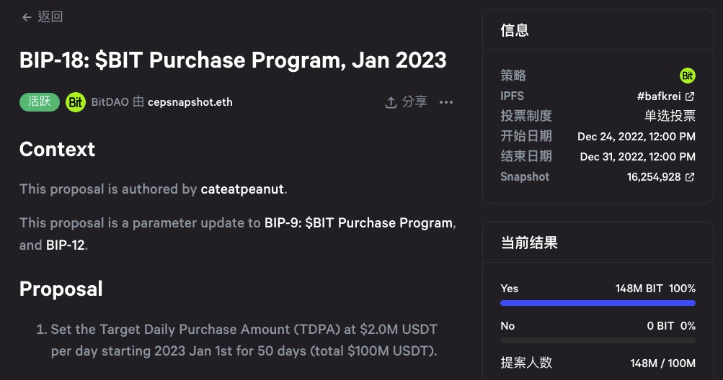Viewport: 723px width, 380px height.
Task: Click the No result progress bar
Action: pos(598,340)
